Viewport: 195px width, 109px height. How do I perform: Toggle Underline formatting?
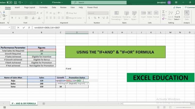(19, 18)
